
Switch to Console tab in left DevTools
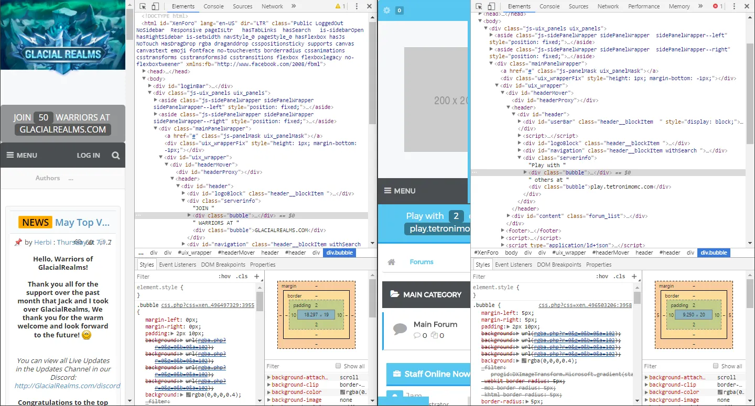point(214,6)
